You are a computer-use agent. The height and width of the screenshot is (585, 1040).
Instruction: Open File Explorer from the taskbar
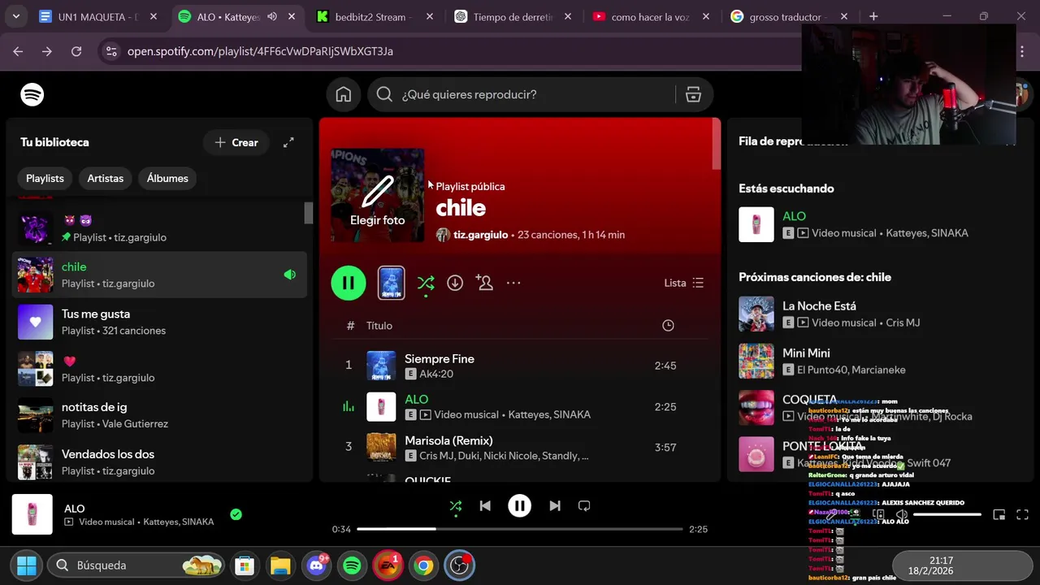[280, 565]
